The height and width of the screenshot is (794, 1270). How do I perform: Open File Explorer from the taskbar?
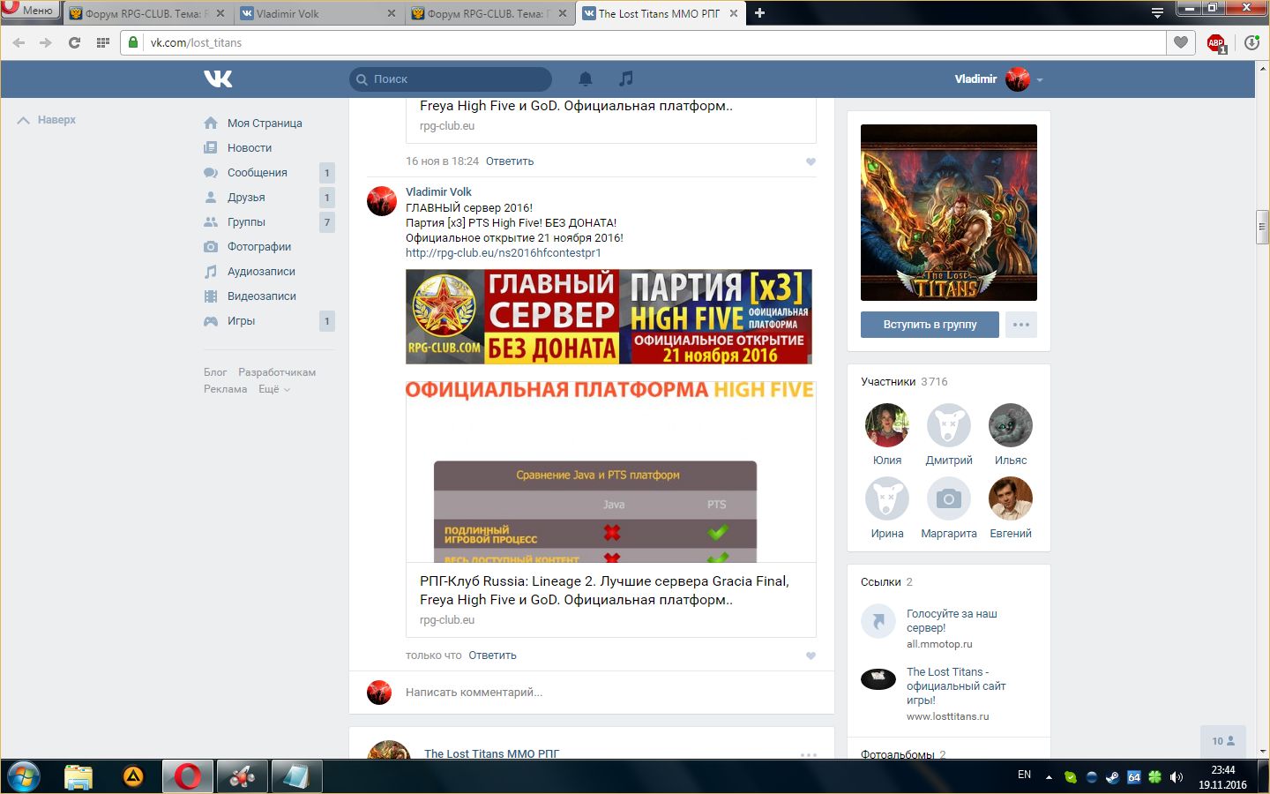(x=78, y=776)
